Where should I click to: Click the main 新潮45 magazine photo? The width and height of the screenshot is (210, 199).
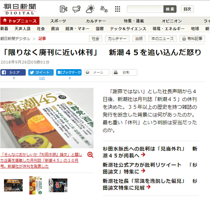(x=47, y=118)
